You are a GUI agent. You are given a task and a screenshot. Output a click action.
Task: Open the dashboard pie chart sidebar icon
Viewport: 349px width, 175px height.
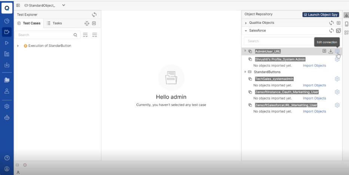(x=7, y=21)
